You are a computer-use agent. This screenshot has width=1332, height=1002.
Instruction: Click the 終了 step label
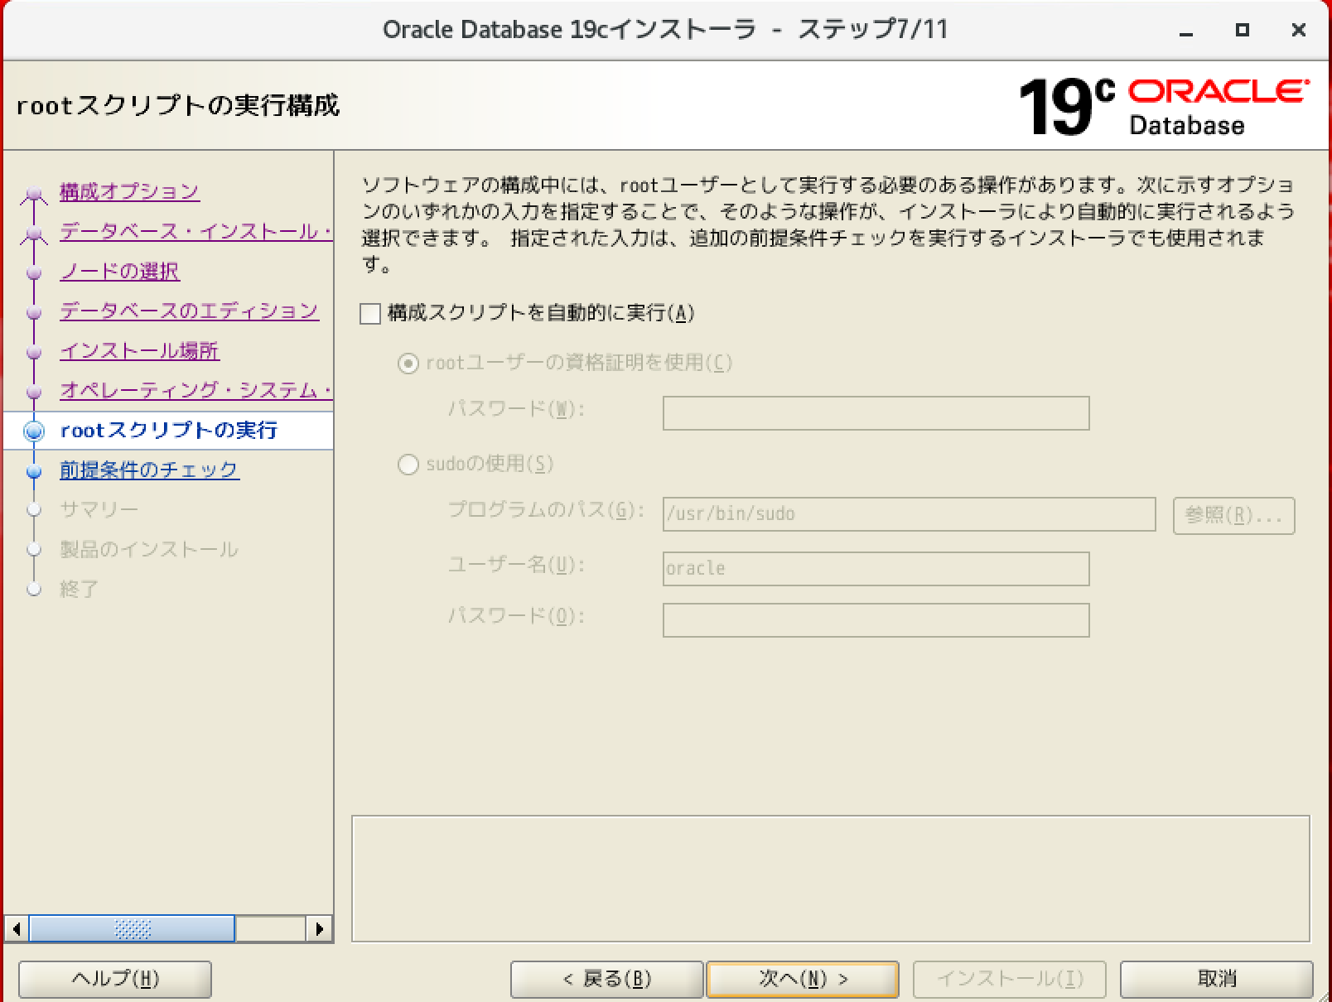click(79, 589)
